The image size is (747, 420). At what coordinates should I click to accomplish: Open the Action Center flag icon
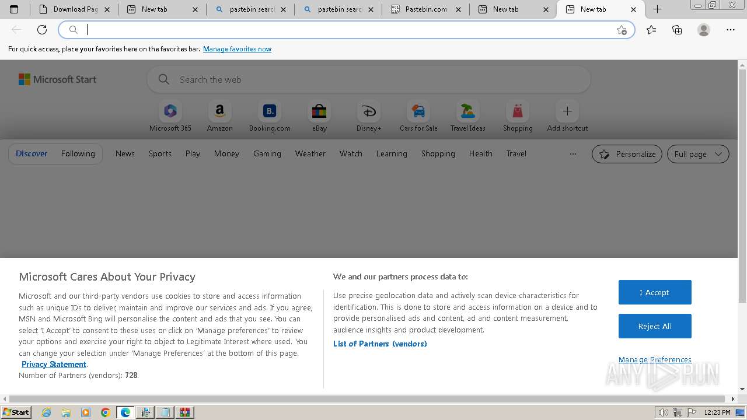[691, 412]
